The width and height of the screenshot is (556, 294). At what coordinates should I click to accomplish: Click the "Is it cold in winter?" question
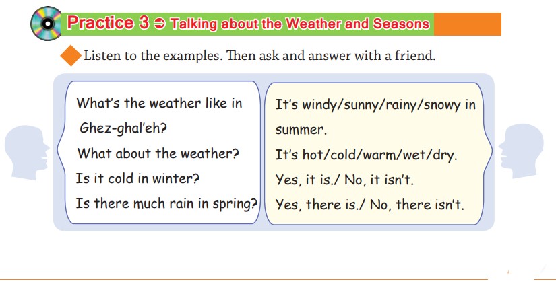coord(138,179)
